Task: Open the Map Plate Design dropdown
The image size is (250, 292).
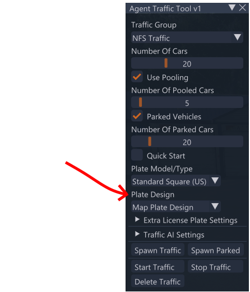Action: pyautogui.click(x=176, y=206)
